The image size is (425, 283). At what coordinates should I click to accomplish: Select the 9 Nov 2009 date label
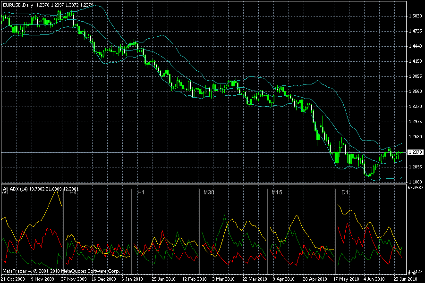pos(42,279)
